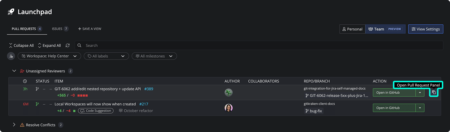Image resolution: width=450 pixels, height=132 pixels.
Task: Open the Pull Request Panel icon
Action: click(x=434, y=92)
